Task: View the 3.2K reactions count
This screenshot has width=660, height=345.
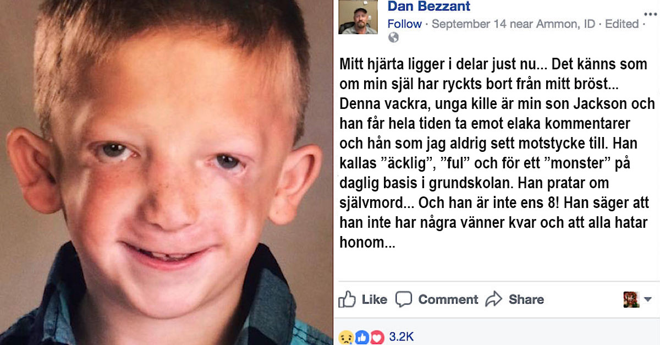Action: click(401, 337)
